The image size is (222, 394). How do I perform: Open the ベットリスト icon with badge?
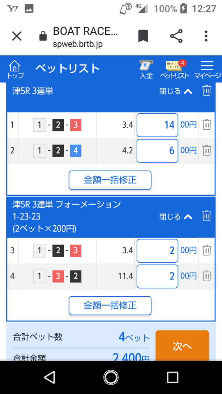(175, 70)
